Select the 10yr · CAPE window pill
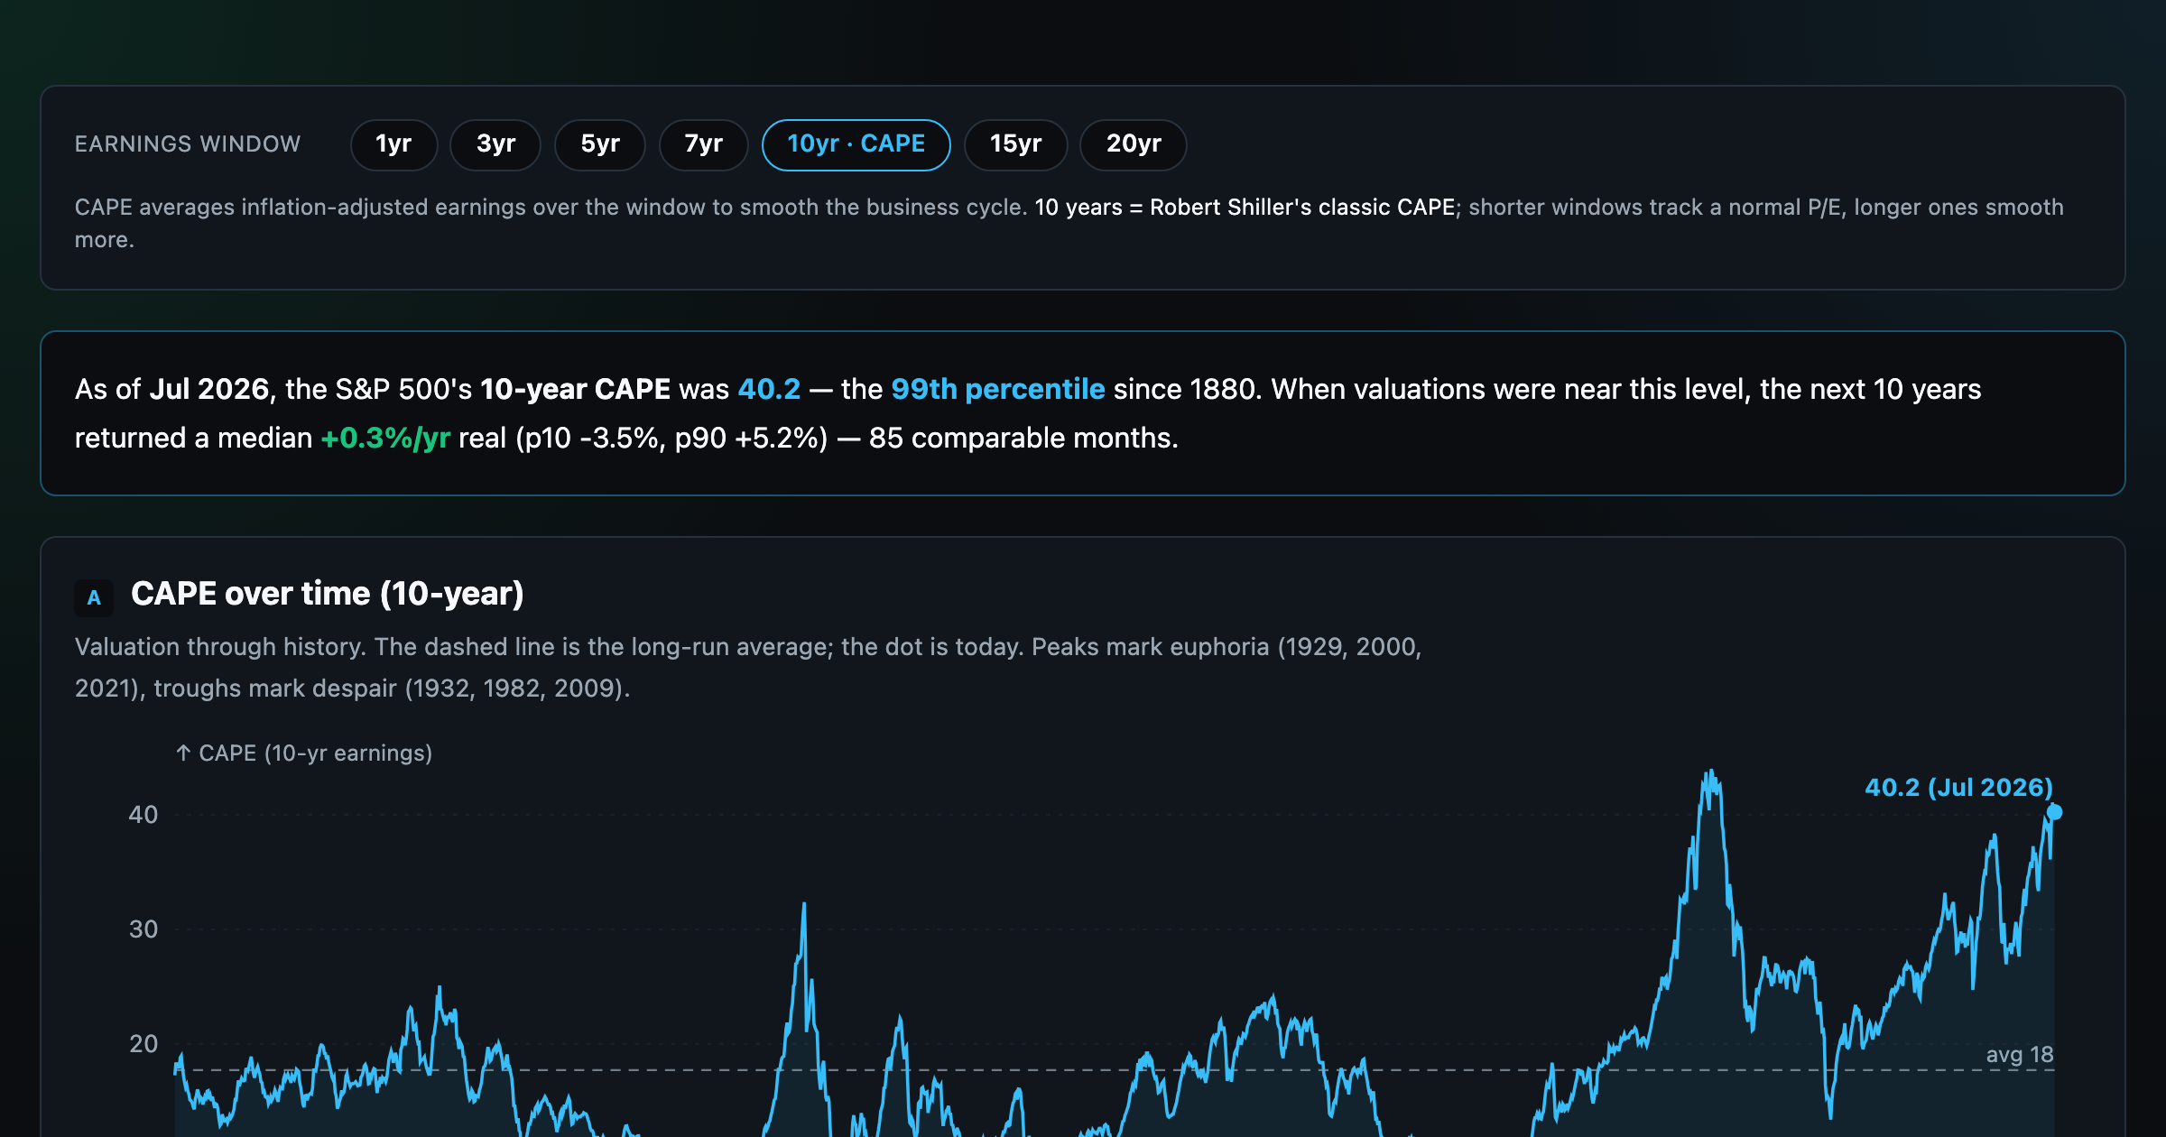2166x1137 pixels. 856,144
